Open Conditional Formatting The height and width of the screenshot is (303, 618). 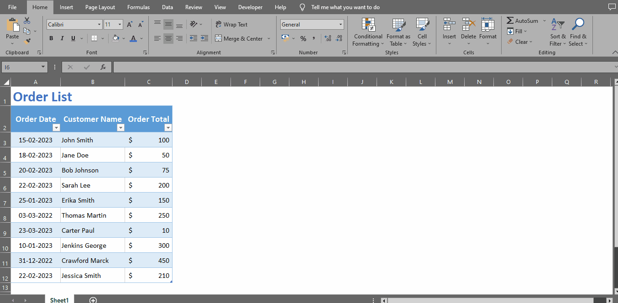(368, 32)
